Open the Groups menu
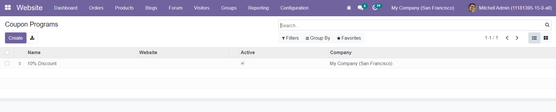 click(229, 8)
